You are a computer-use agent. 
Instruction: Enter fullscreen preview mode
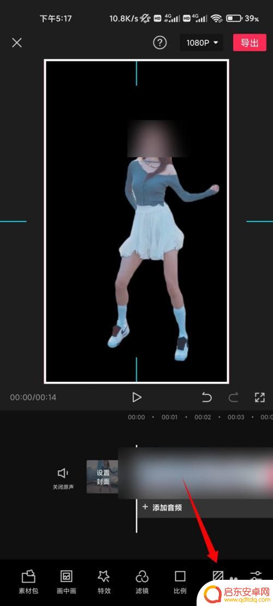(259, 397)
